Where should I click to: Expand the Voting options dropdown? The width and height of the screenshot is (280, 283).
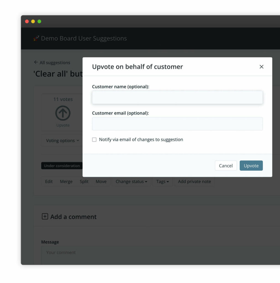pos(62,140)
